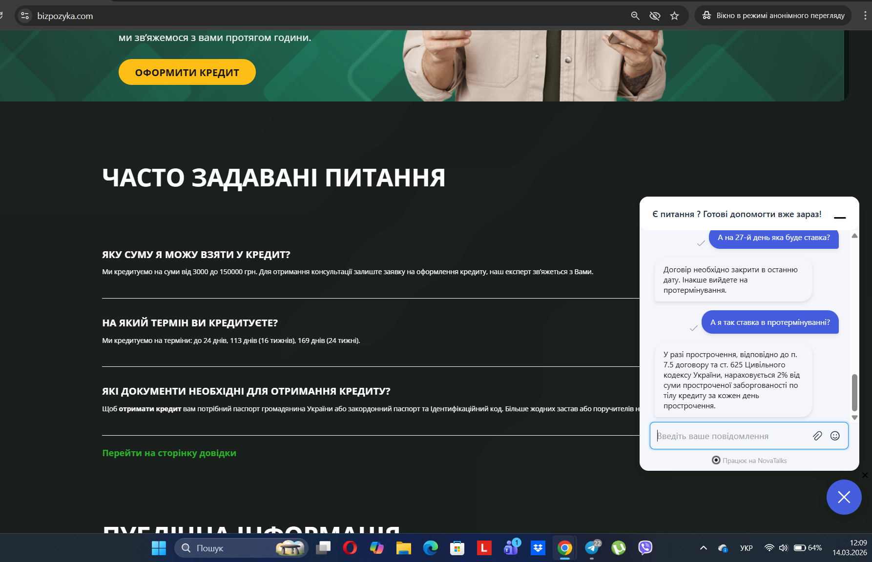
Task: Click the chat header 'Є питання ? Готові допомогти'
Action: click(x=737, y=214)
